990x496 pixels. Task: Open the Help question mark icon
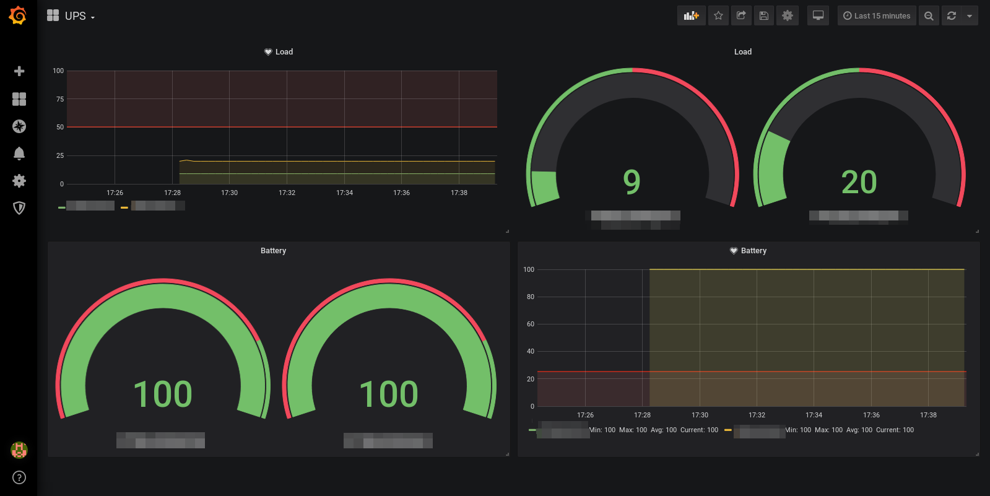[x=19, y=477]
